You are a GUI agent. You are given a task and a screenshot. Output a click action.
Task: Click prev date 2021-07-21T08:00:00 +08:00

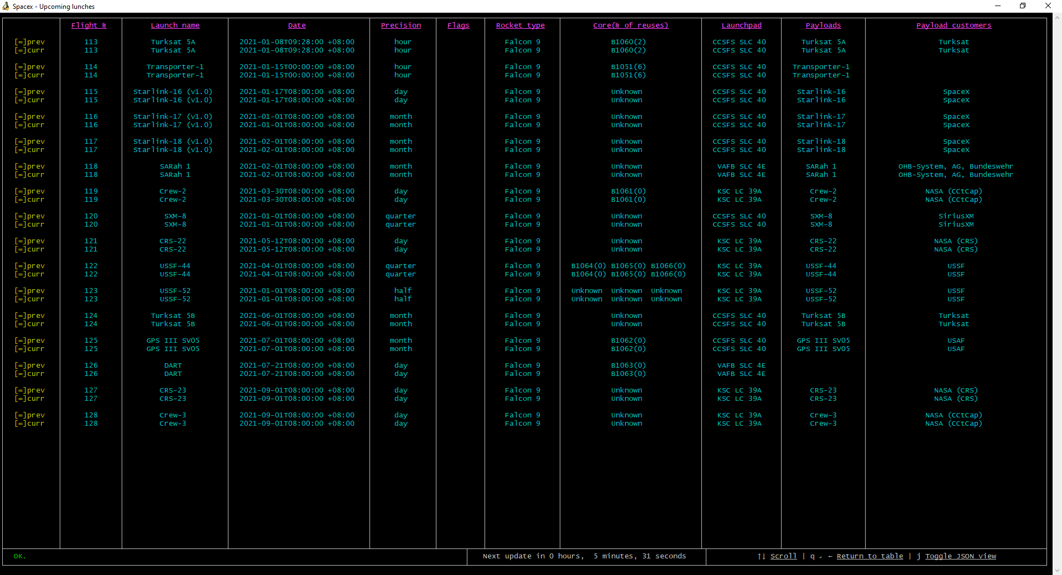(297, 365)
